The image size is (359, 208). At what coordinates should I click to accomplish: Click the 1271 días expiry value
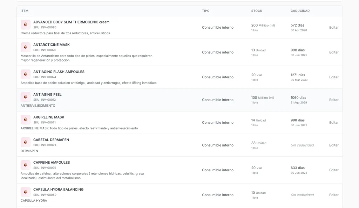[298, 75]
